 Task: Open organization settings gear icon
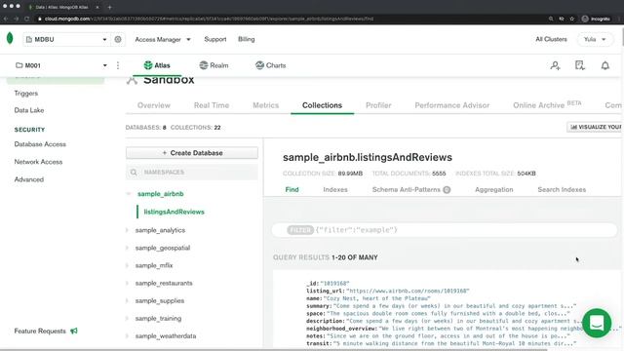pos(118,39)
